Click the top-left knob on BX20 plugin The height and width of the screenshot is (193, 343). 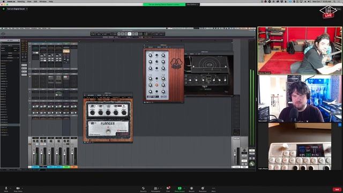coord(150,55)
